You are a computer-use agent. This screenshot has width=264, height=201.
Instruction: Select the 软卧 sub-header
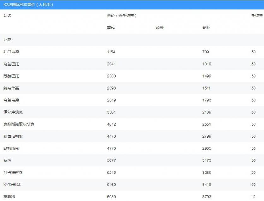(x=160, y=28)
